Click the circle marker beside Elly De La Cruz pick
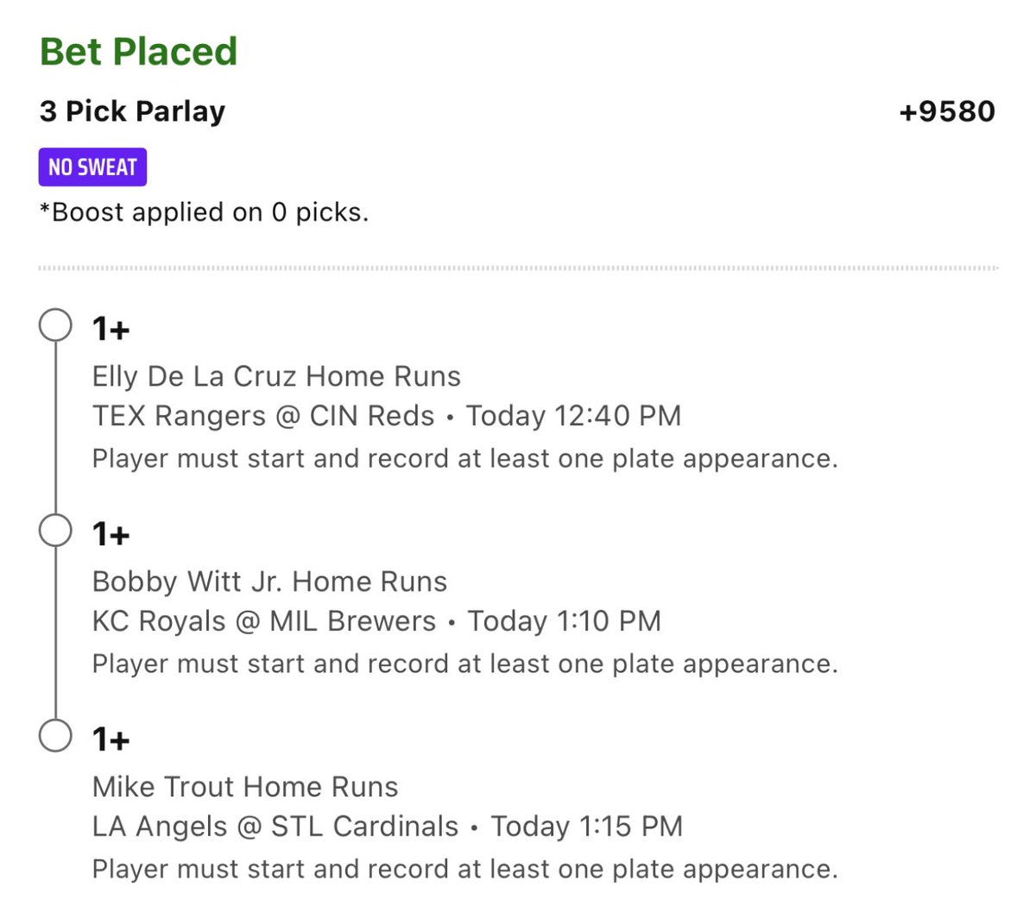The image size is (1036, 919). [56, 325]
